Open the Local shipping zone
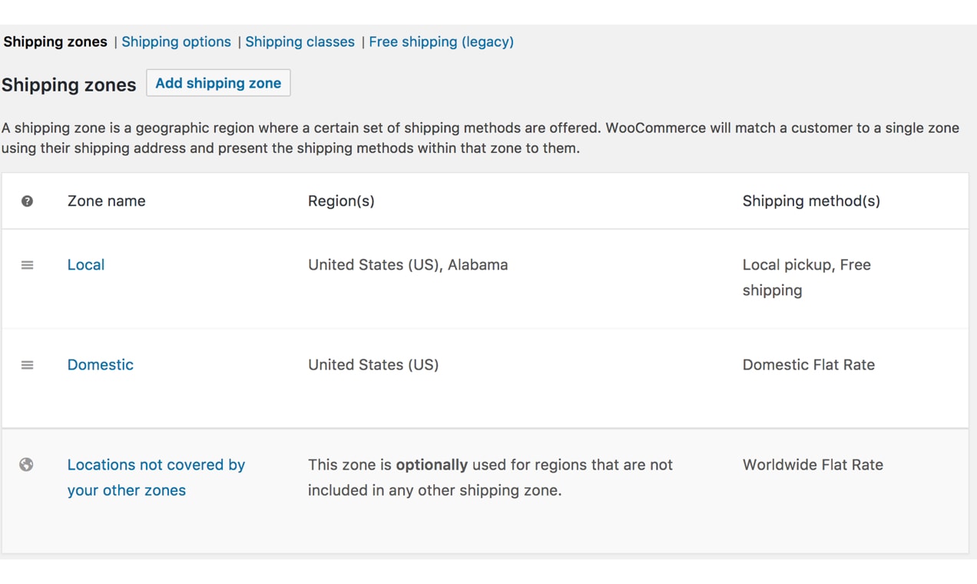 (86, 265)
